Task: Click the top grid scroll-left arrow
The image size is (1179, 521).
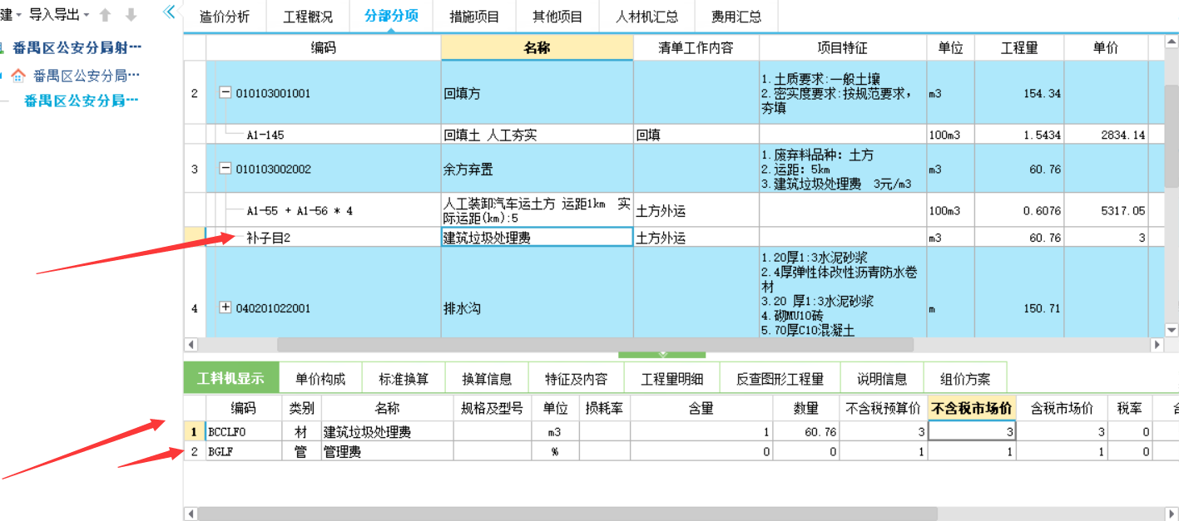Action: 191,344
